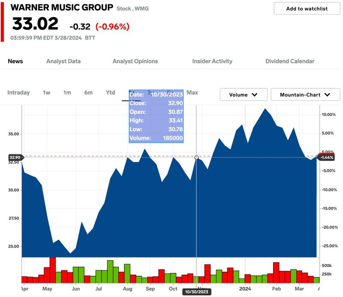Click the tooltip Volume value '185000'
The image size is (343, 297).
click(173, 138)
